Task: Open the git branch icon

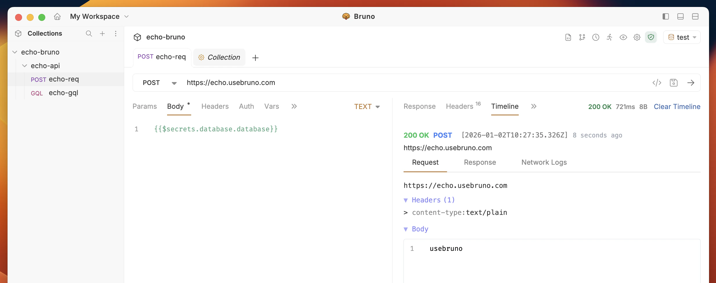Action: click(x=582, y=37)
